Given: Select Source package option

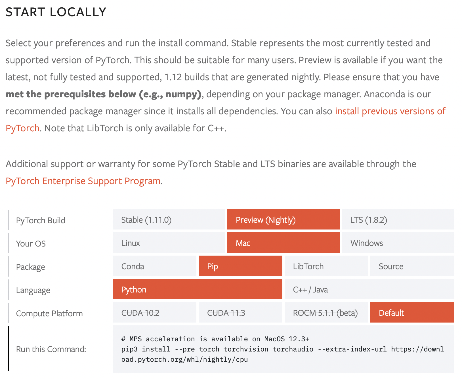Looking at the screenshot, I should 412,266.
